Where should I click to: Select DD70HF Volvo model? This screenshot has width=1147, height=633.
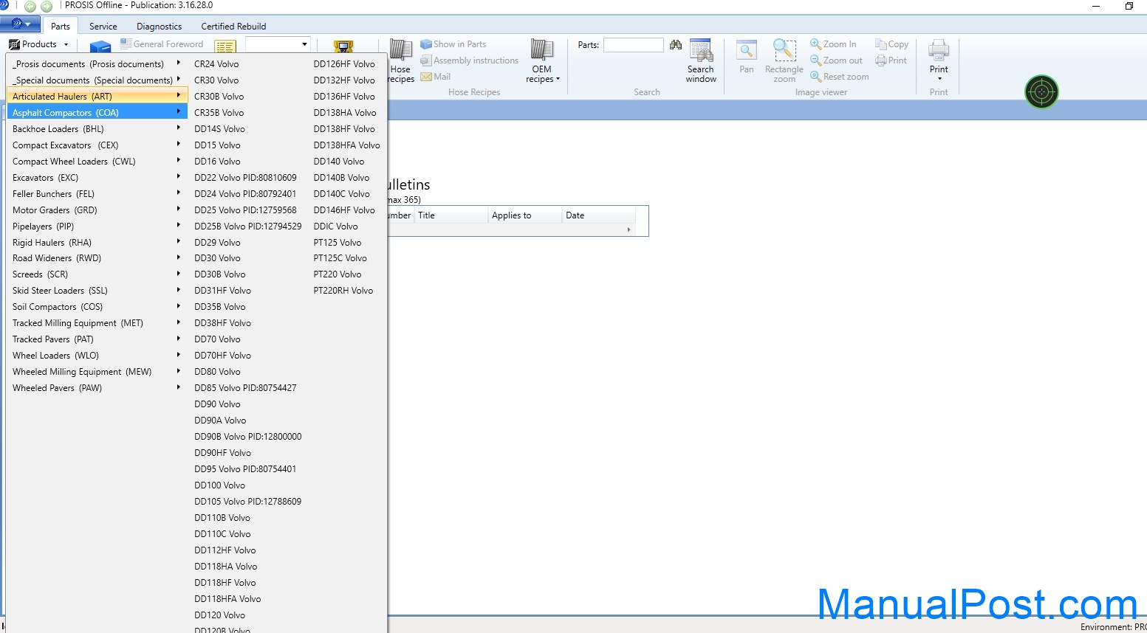pyautogui.click(x=222, y=356)
